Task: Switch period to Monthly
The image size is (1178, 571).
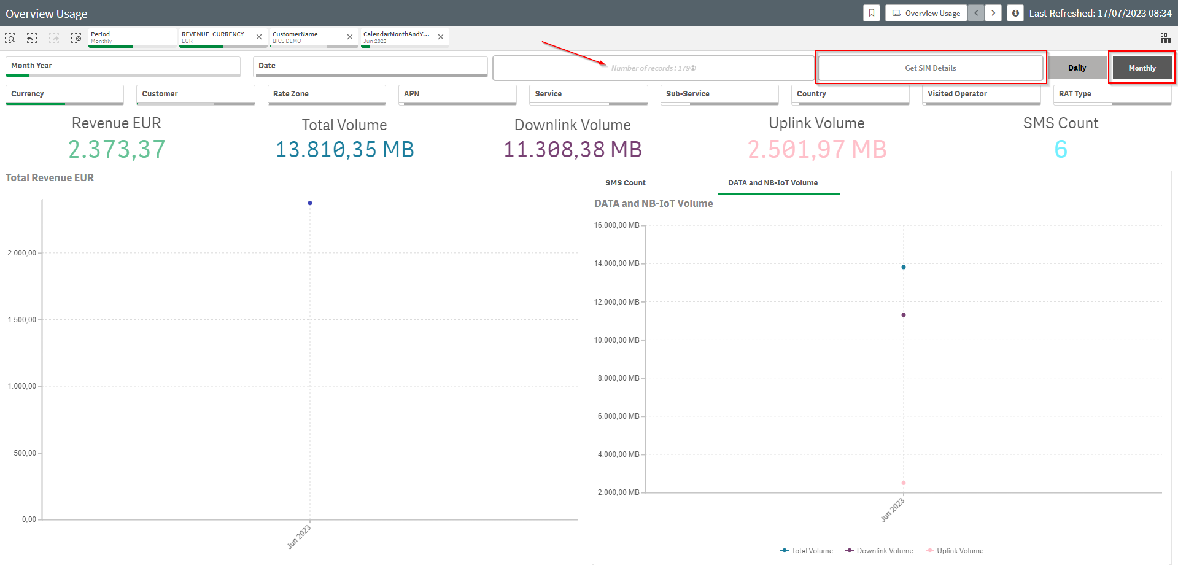Action: pos(1142,68)
